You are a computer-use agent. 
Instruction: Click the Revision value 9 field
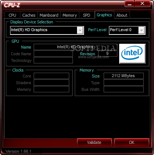(x=108, y=54)
